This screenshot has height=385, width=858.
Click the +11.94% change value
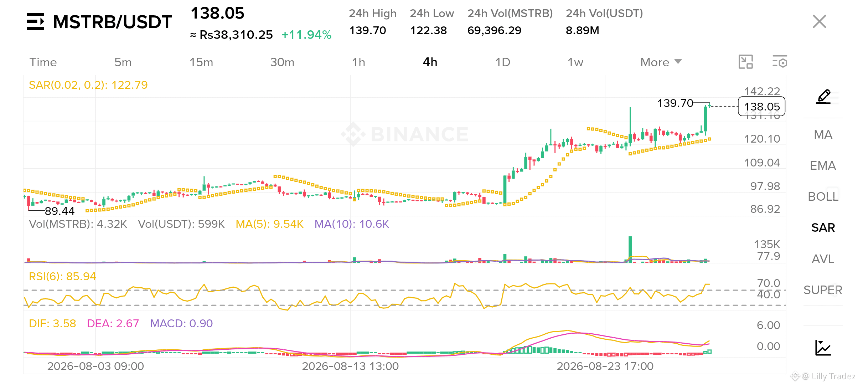[306, 35]
